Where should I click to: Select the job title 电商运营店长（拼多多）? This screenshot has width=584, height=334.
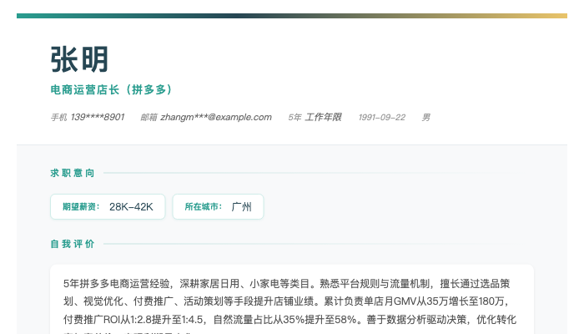click(111, 90)
